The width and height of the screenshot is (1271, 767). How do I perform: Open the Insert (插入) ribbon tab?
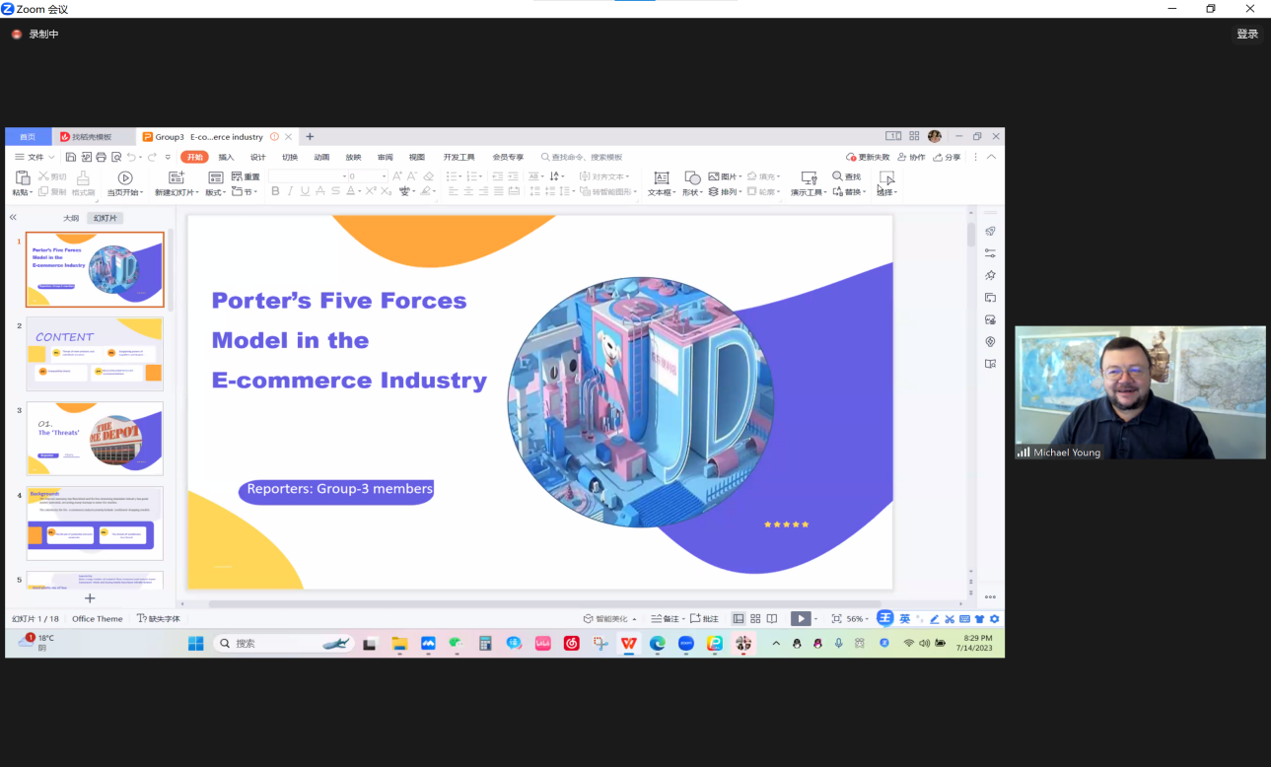click(x=227, y=157)
